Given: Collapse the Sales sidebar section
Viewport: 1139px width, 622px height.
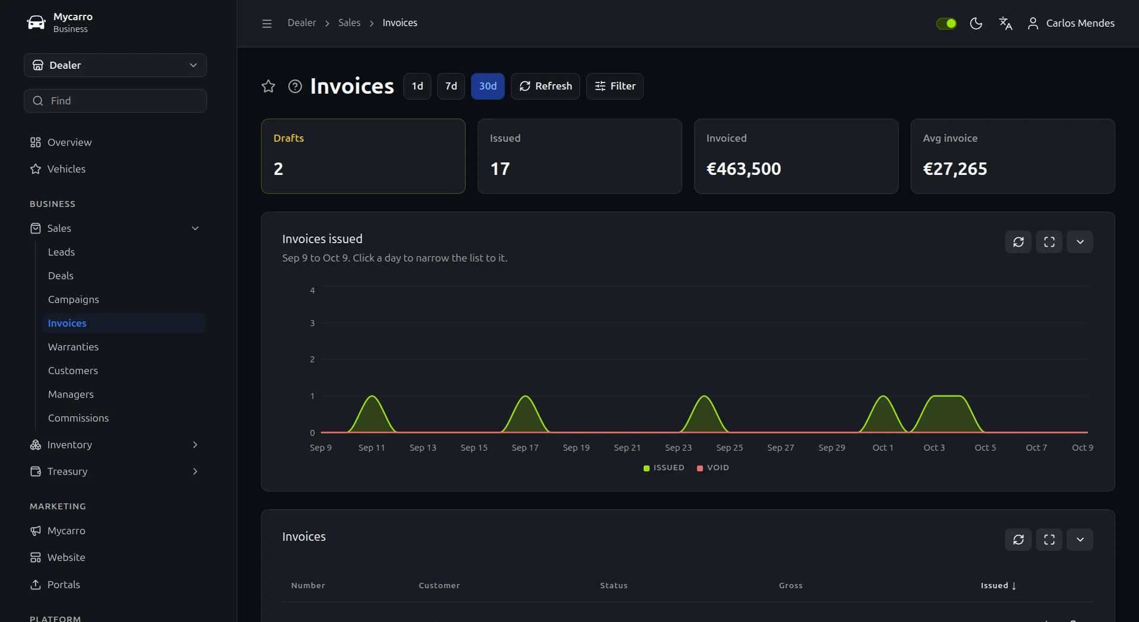Looking at the screenshot, I should 195,228.
